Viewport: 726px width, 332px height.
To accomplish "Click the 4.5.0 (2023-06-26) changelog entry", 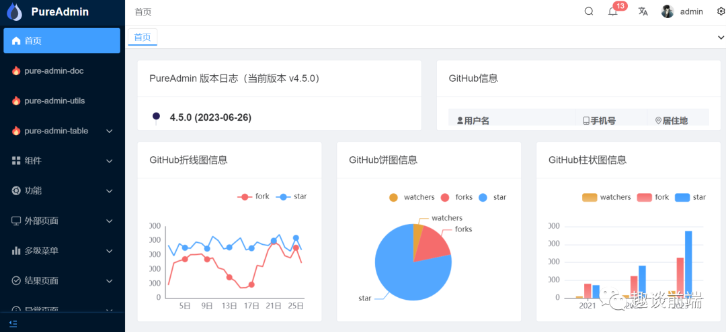I will pyautogui.click(x=210, y=117).
